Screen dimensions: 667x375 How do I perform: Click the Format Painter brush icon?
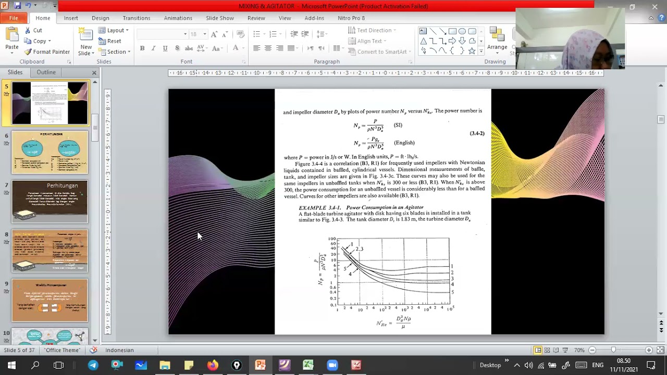tap(28, 52)
